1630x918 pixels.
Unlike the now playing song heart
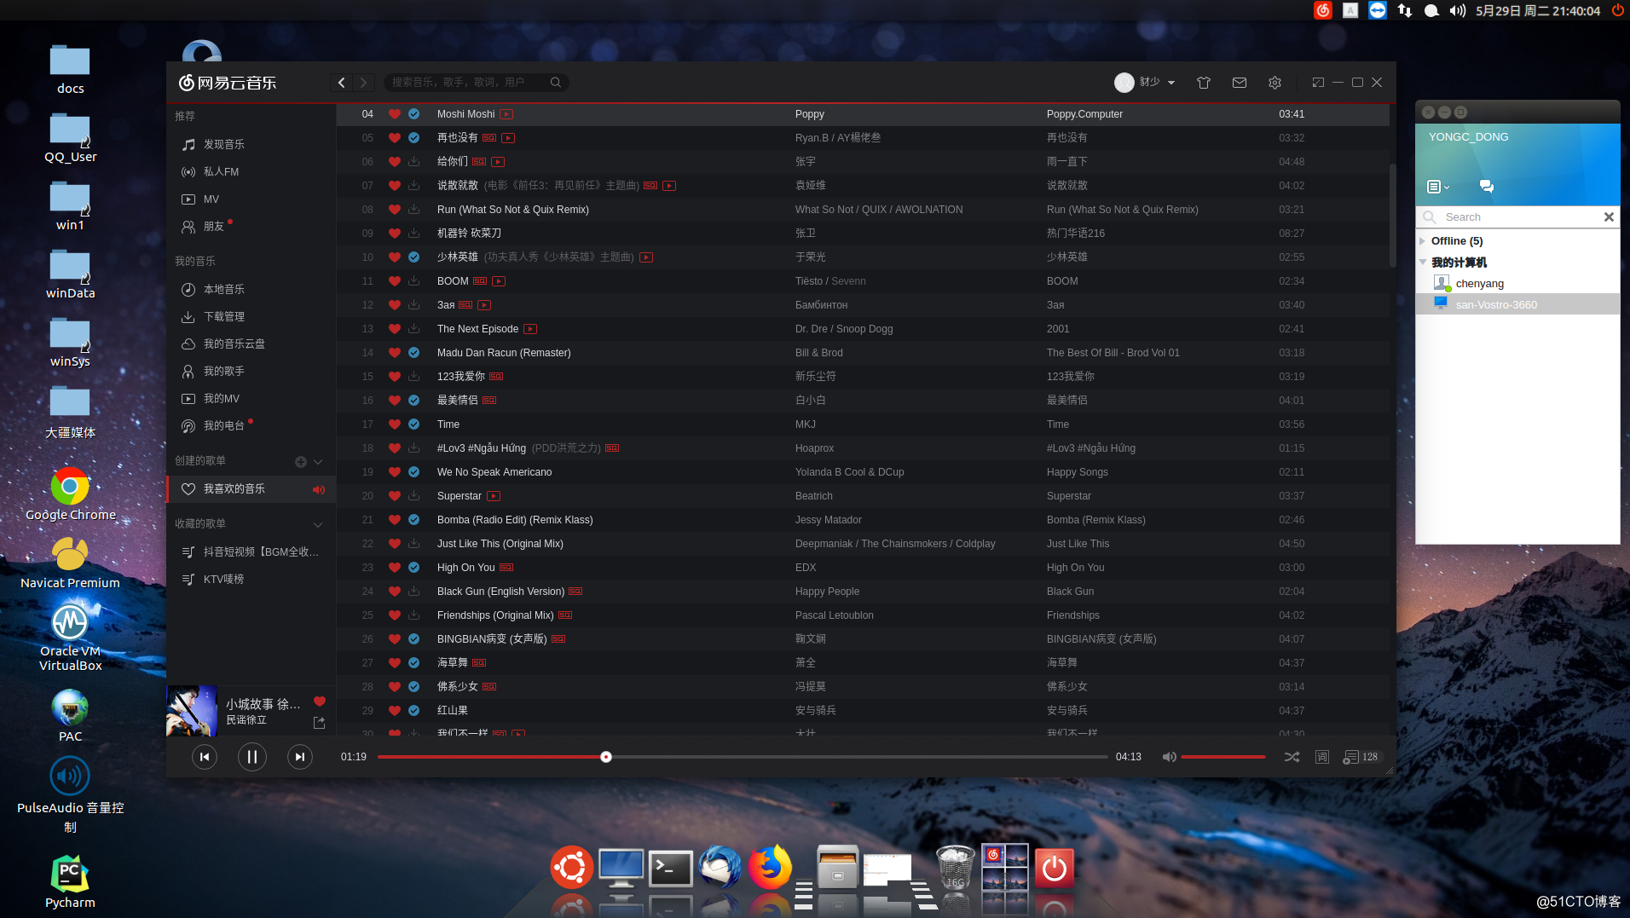320,701
